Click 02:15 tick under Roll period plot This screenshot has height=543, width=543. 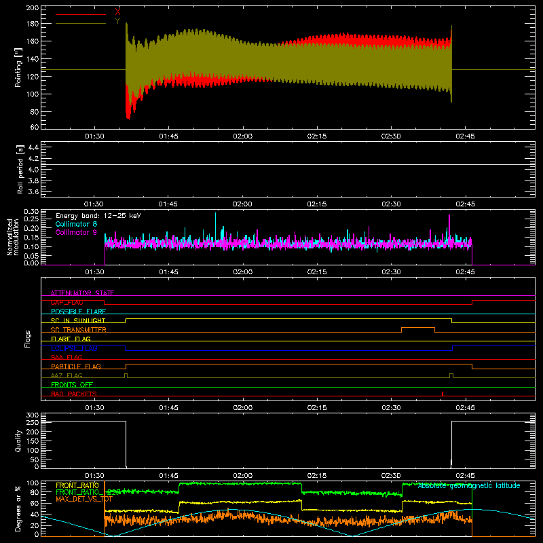pyautogui.click(x=317, y=204)
